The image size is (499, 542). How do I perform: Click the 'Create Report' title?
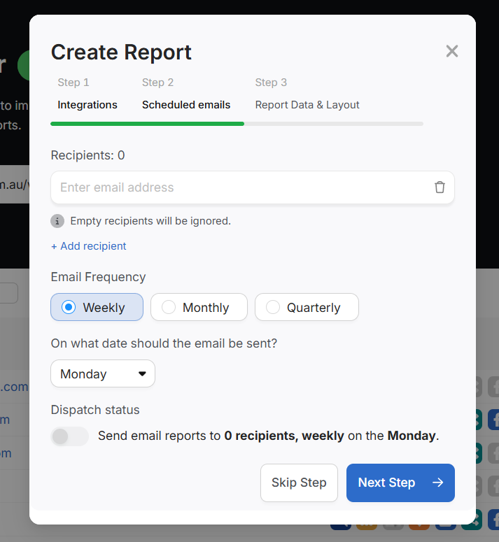pos(121,52)
